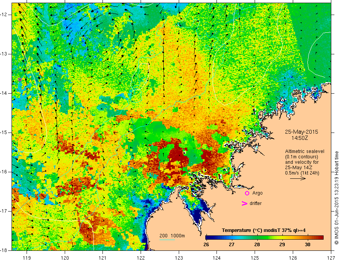Click longitude axis label 124
The height and width of the screenshot is (262, 339).
tap(217, 258)
